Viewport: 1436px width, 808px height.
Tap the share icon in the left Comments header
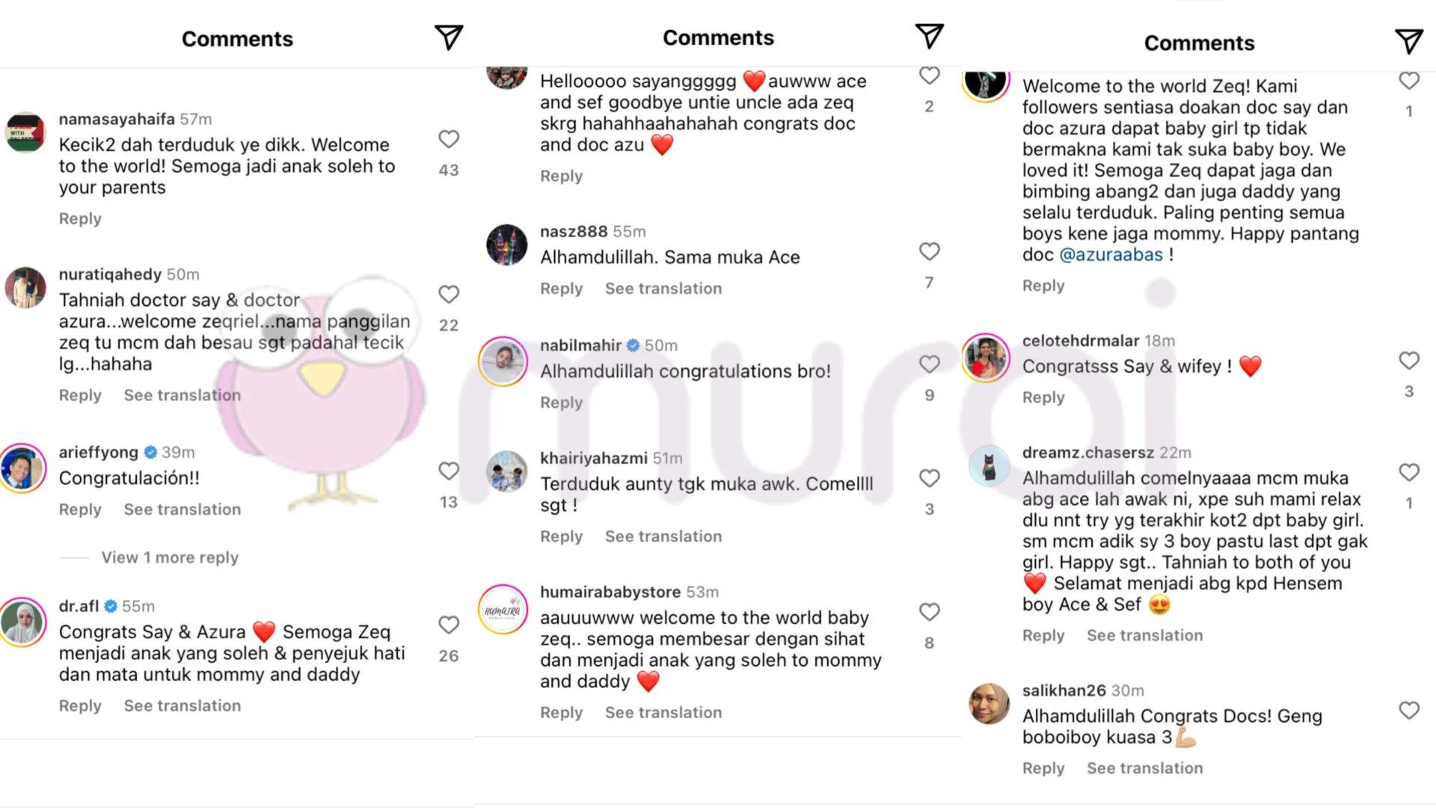pos(449,37)
